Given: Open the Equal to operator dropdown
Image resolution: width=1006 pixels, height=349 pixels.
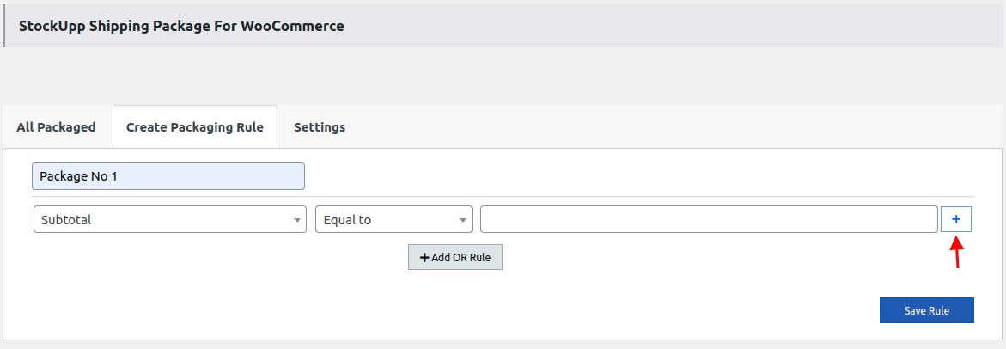Looking at the screenshot, I should point(393,219).
